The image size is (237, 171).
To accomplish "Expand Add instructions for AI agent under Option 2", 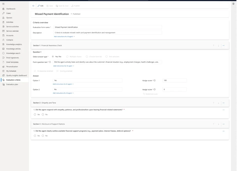I will pos(63,93).
